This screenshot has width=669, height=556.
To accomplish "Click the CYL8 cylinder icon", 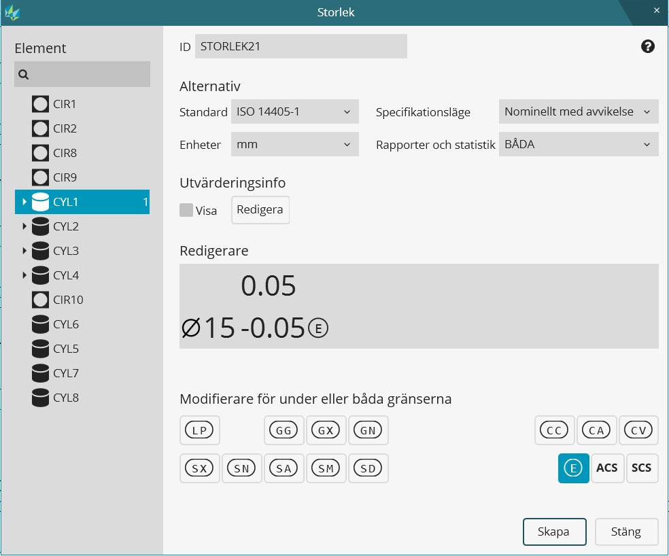I will 41,398.
